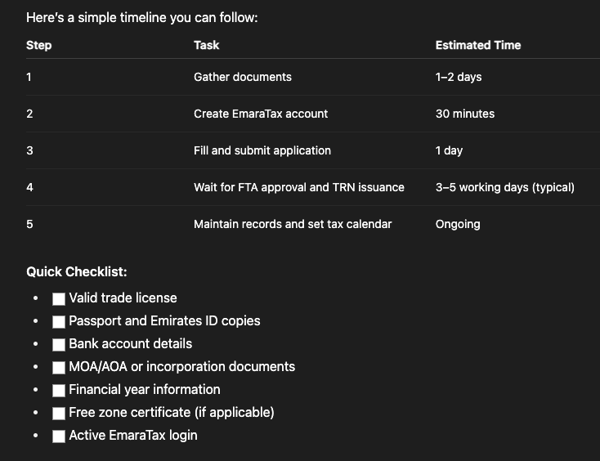Click the simple timeline intro sentence
The height and width of the screenshot is (461, 600).
[x=141, y=17]
